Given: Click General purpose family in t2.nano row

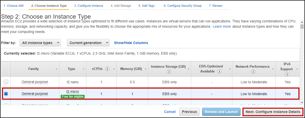Looking at the screenshot, I should [35, 82].
